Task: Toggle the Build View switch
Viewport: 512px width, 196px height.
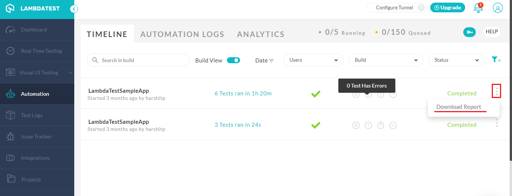Action: pos(233,60)
